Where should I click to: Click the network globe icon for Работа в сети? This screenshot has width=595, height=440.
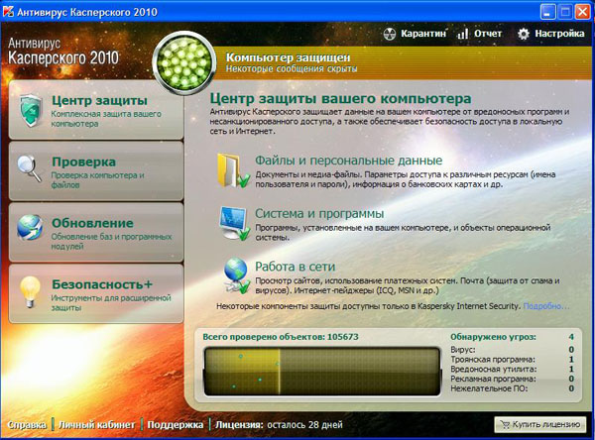click(x=236, y=275)
